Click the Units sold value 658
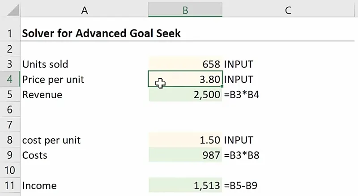The width and height of the screenshot is (358, 196). pyautogui.click(x=185, y=64)
